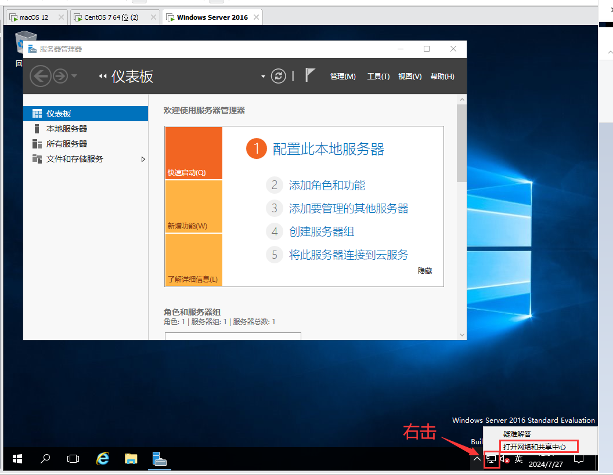The height and width of the screenshot is (475, 613).
Task: Click the muted volume tray icon
Action: click(504, 459)
